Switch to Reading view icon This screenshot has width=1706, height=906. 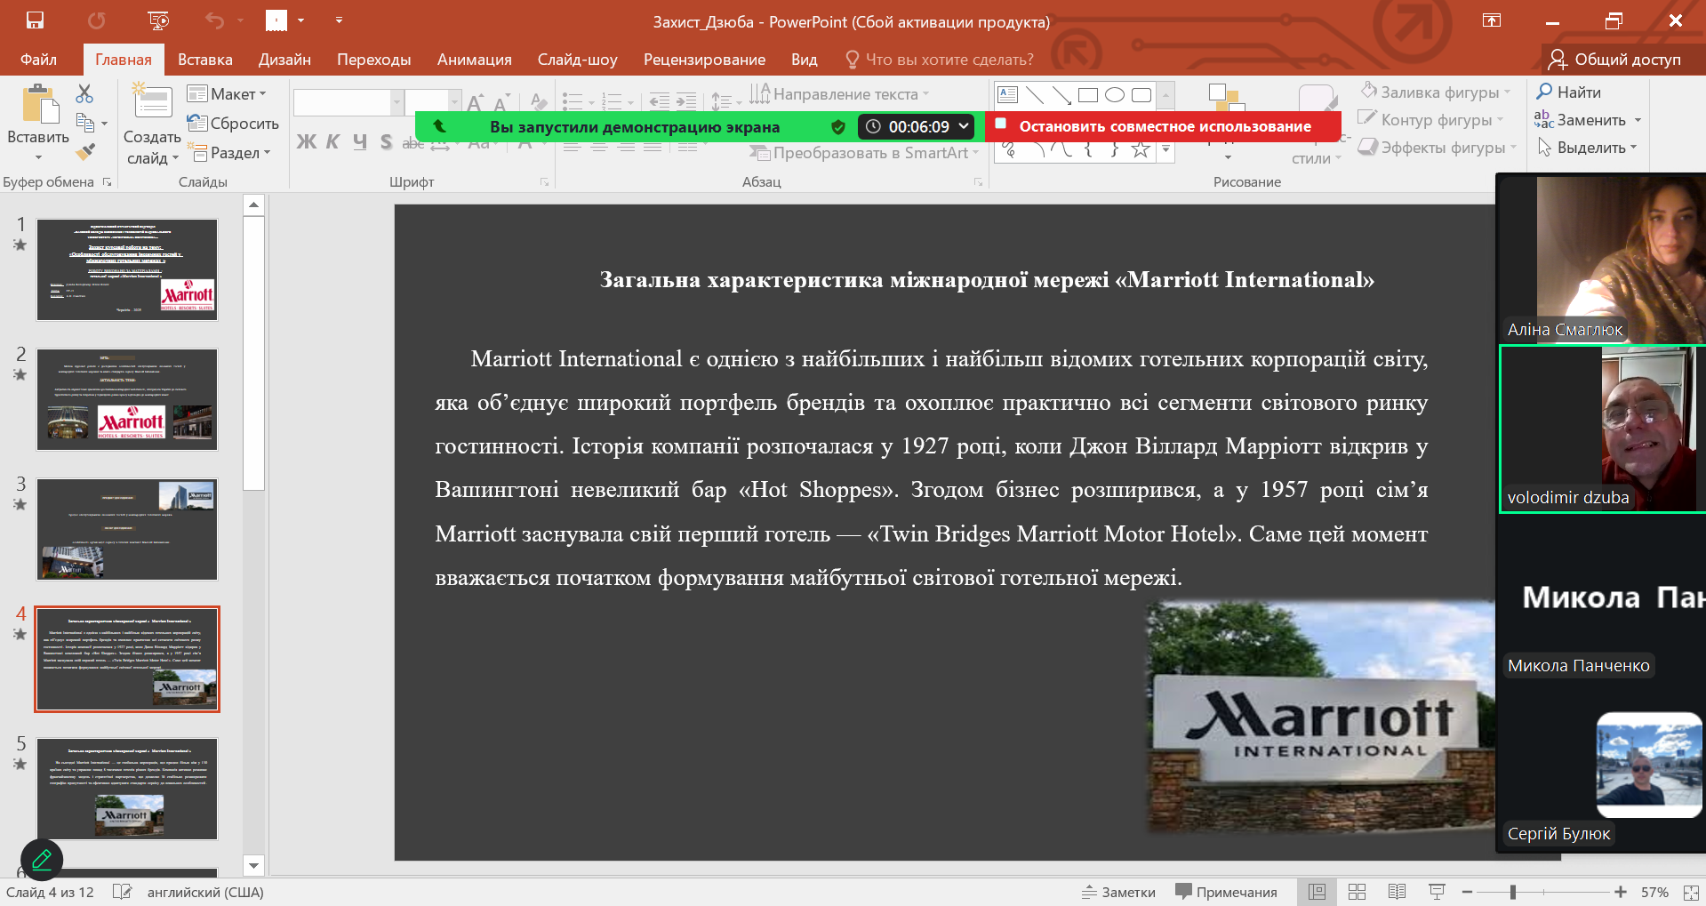1397,892
